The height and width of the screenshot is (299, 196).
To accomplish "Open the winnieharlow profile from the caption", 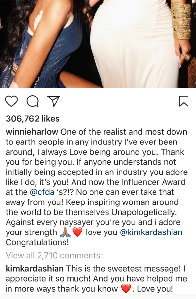I will pyautogui.click(x=32, y=132).
